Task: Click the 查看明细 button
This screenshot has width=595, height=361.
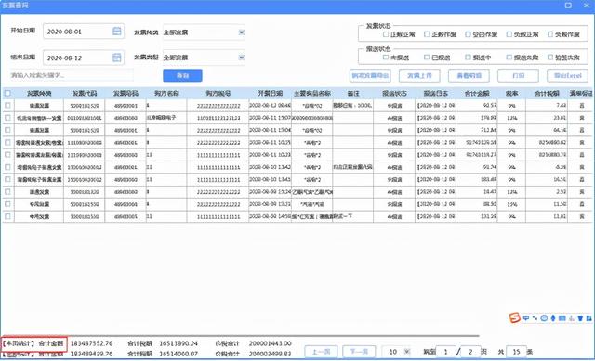Action: tap(469, 75)
